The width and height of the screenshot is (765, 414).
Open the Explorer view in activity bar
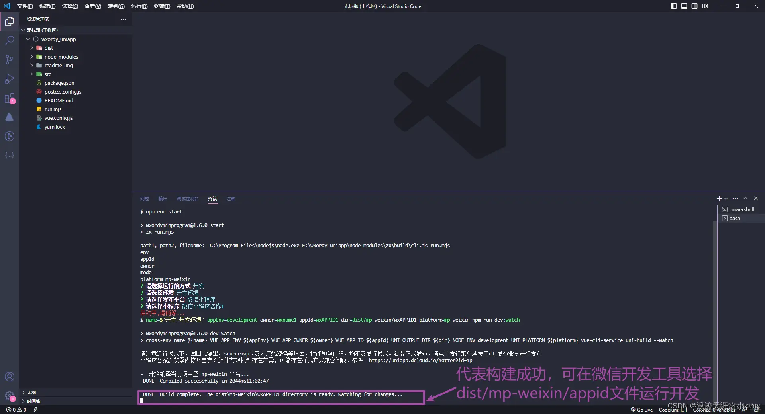pyautogui.click(x=10, y=21)
